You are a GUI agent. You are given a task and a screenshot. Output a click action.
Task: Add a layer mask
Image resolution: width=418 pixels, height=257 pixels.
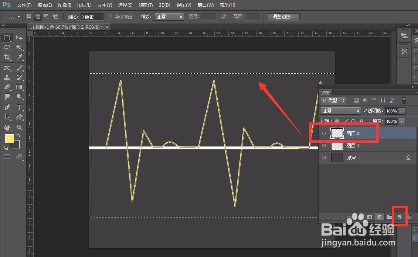[x=370, y=217]
